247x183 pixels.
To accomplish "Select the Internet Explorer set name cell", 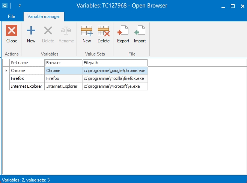I will click(27, 86).
